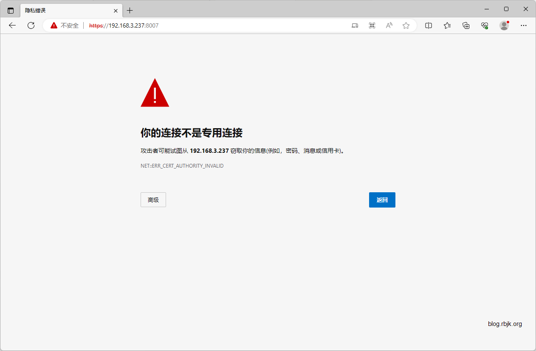
Task: Toggle the split screen view
Action: pyautogui.click(x=429, y=25)
